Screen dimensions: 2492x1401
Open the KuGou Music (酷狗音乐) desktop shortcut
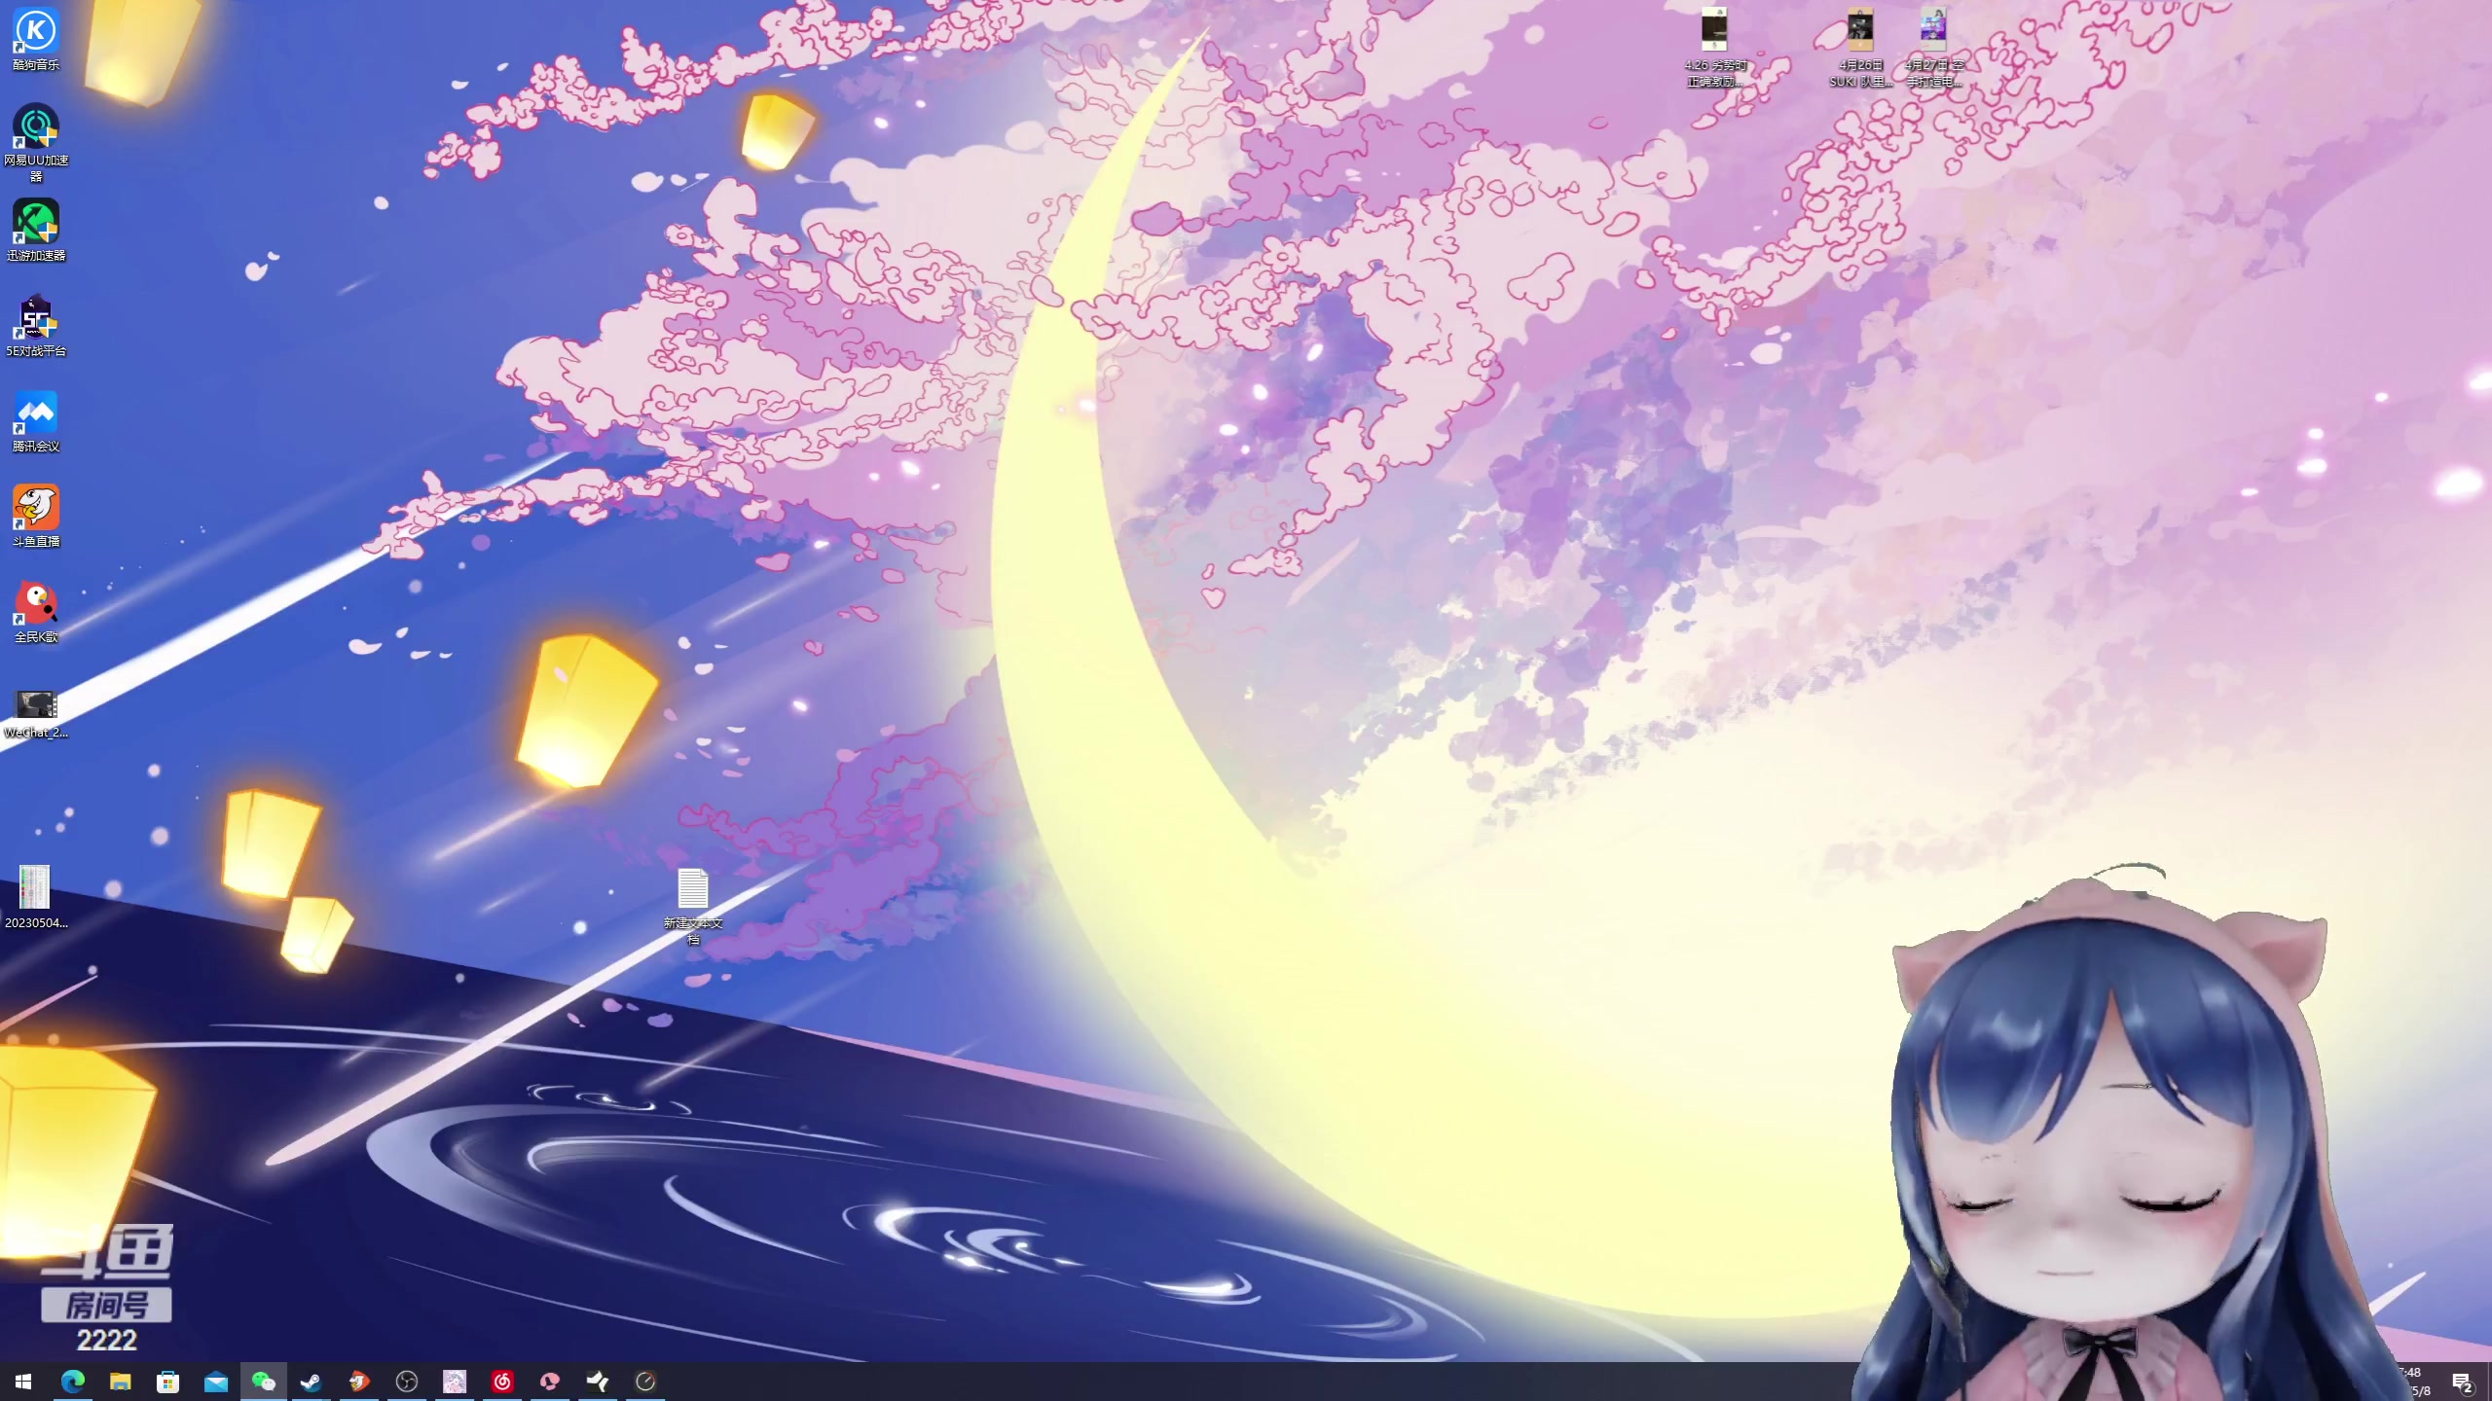coord(36,32)
